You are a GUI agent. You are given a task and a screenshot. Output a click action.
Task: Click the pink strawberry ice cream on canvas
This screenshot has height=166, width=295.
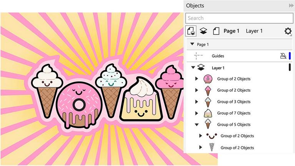tap(170, 92)
